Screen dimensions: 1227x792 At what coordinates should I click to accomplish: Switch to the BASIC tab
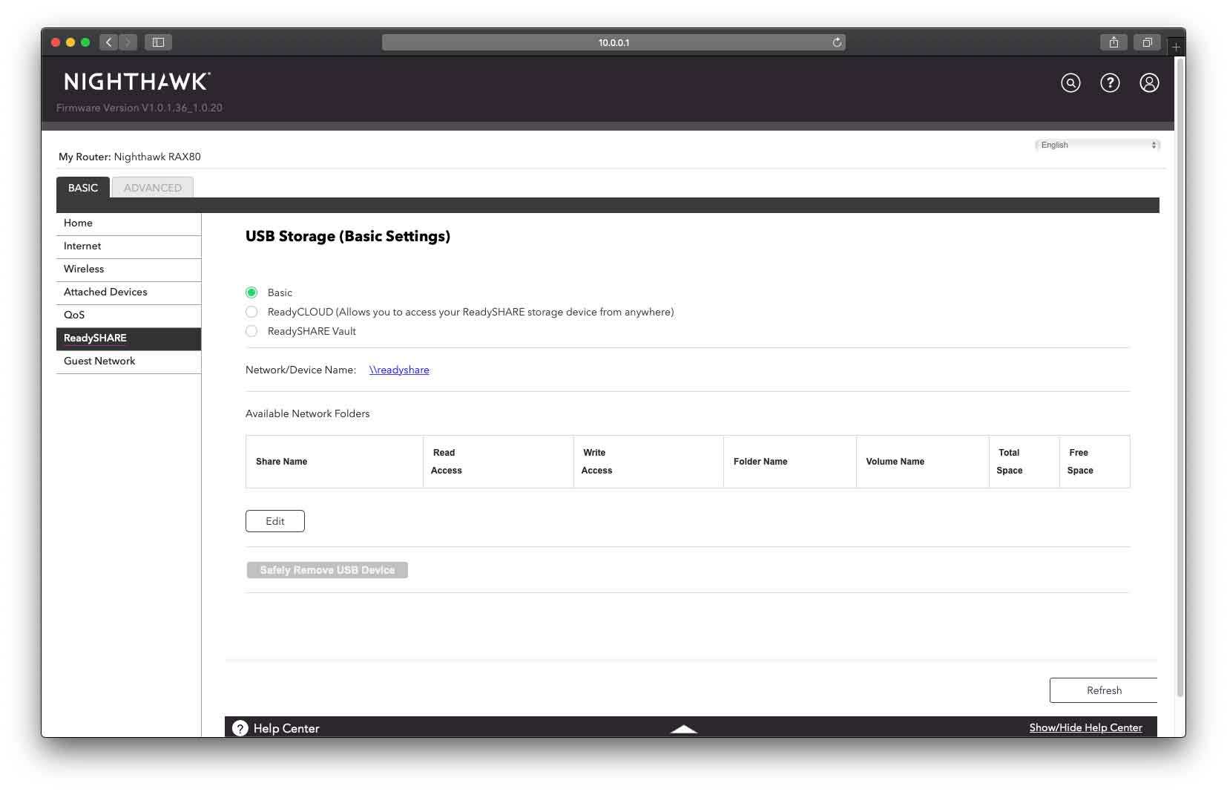[x=83, y=188]
